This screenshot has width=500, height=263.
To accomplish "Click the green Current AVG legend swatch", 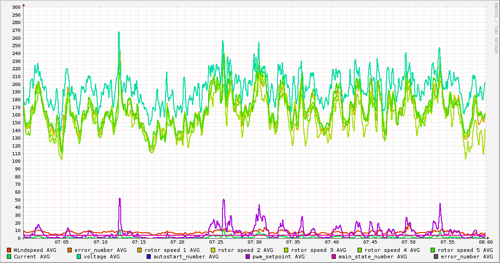I will pos(9,257).
